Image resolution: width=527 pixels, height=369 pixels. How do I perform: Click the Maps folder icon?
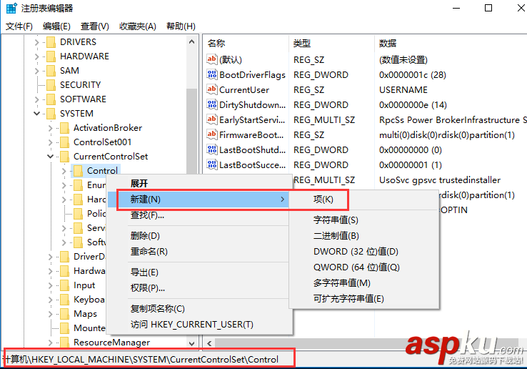64,314
